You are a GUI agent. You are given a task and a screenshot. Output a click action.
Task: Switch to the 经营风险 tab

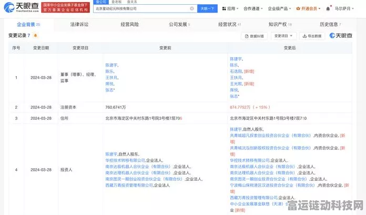pos(129,24)
